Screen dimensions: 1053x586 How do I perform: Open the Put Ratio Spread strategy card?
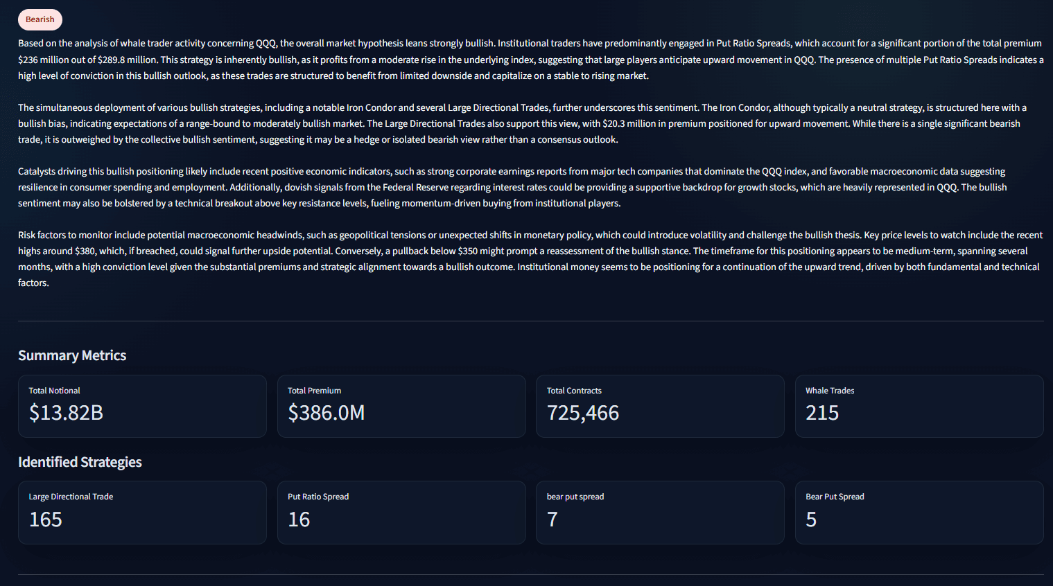coord(401,512)
